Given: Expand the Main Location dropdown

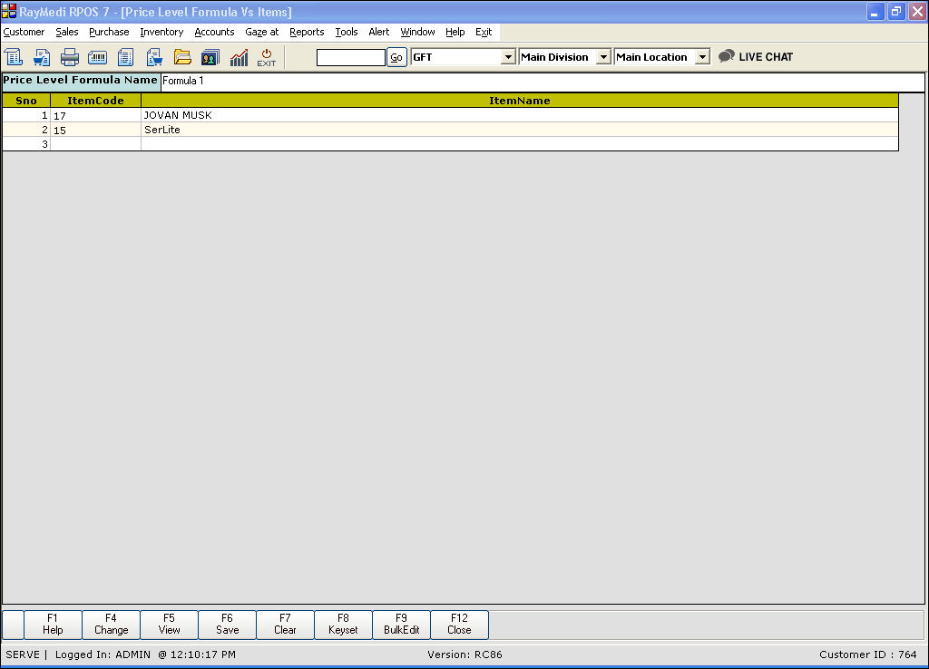Looking at the screenshot, I should point(702,57).
